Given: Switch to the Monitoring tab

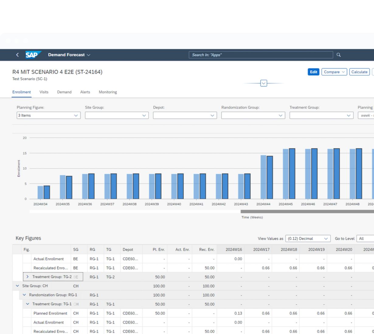Looking at the screenshot, I should (x=108, y=92).
